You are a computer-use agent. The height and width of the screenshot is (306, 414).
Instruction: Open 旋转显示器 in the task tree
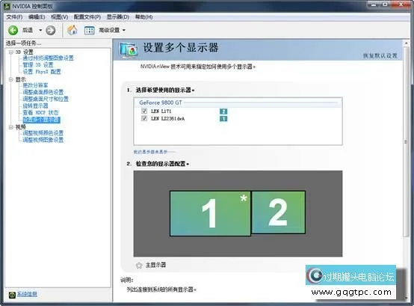pyautogui.click(x=35, y=106)
